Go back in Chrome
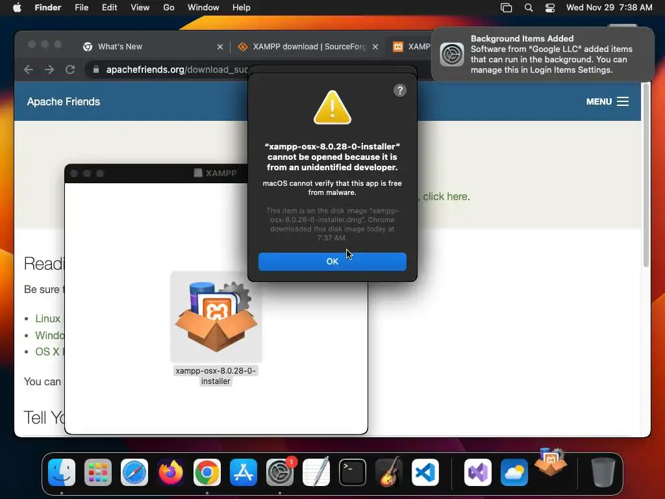Screen dimensions: 665x499 coord(29,70)
